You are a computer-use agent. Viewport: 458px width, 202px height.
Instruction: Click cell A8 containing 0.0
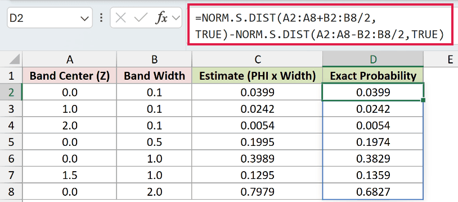click(x=70, y=192)
